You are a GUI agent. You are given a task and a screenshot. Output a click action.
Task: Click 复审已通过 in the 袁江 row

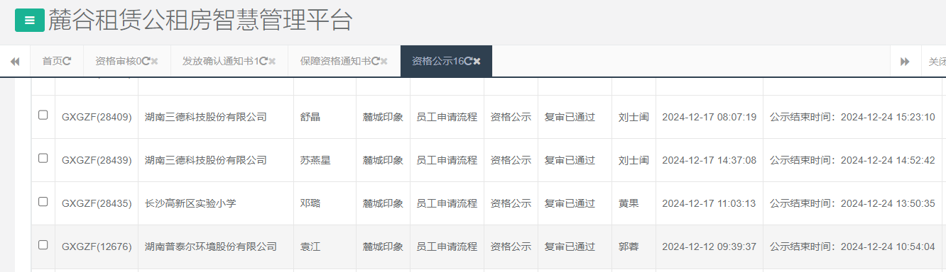[x=570, y=246]
